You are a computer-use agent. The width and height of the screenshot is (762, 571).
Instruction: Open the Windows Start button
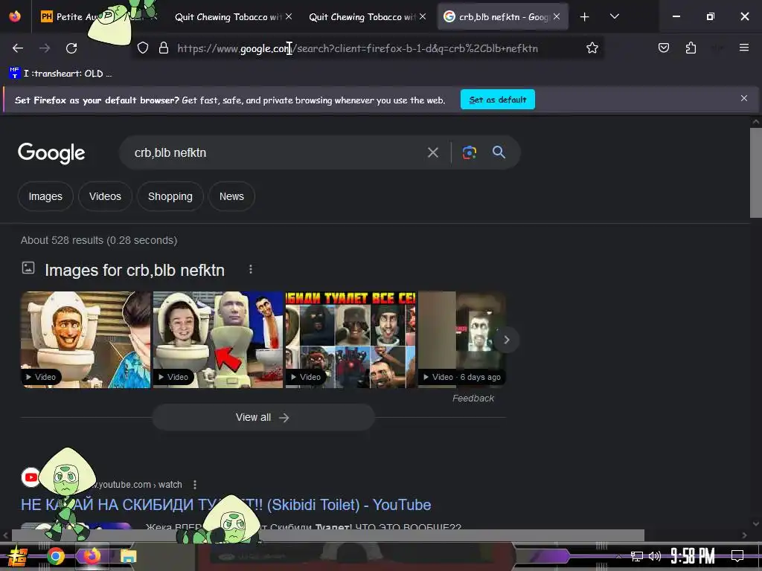pos(17,556)
